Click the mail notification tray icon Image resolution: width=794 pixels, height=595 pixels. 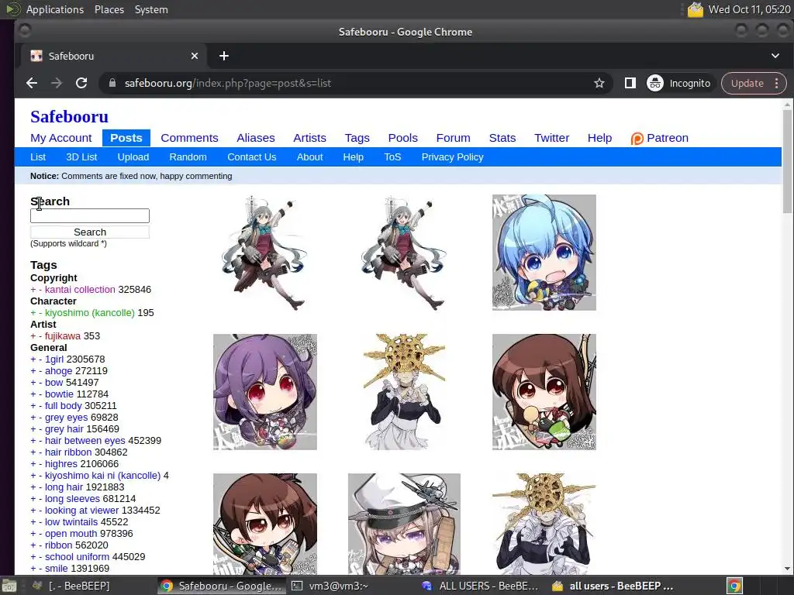point(695,9)
